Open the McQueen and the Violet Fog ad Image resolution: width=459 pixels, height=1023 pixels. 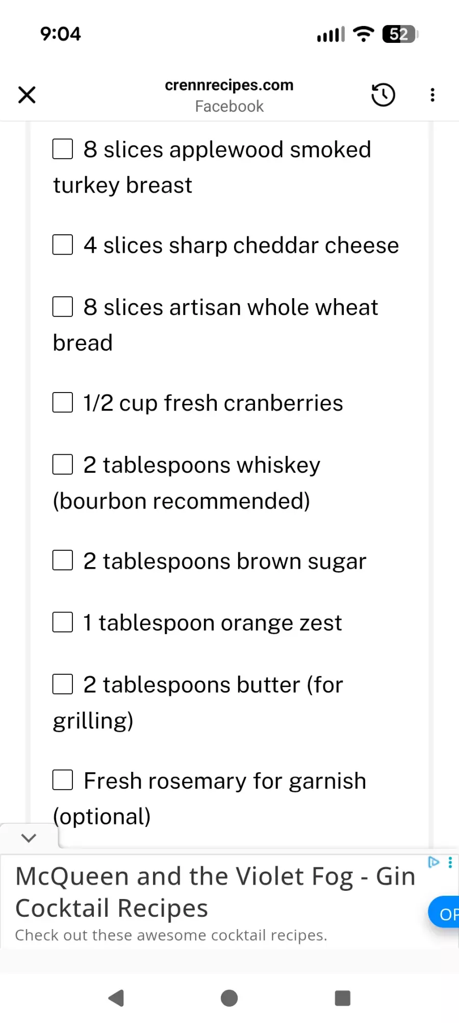click(x=215, y=892)
